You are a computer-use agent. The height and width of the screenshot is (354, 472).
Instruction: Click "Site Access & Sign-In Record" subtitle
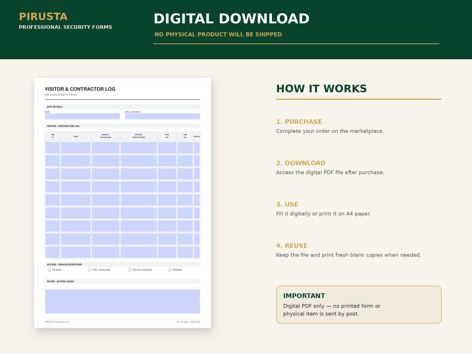tap(61, 95)
